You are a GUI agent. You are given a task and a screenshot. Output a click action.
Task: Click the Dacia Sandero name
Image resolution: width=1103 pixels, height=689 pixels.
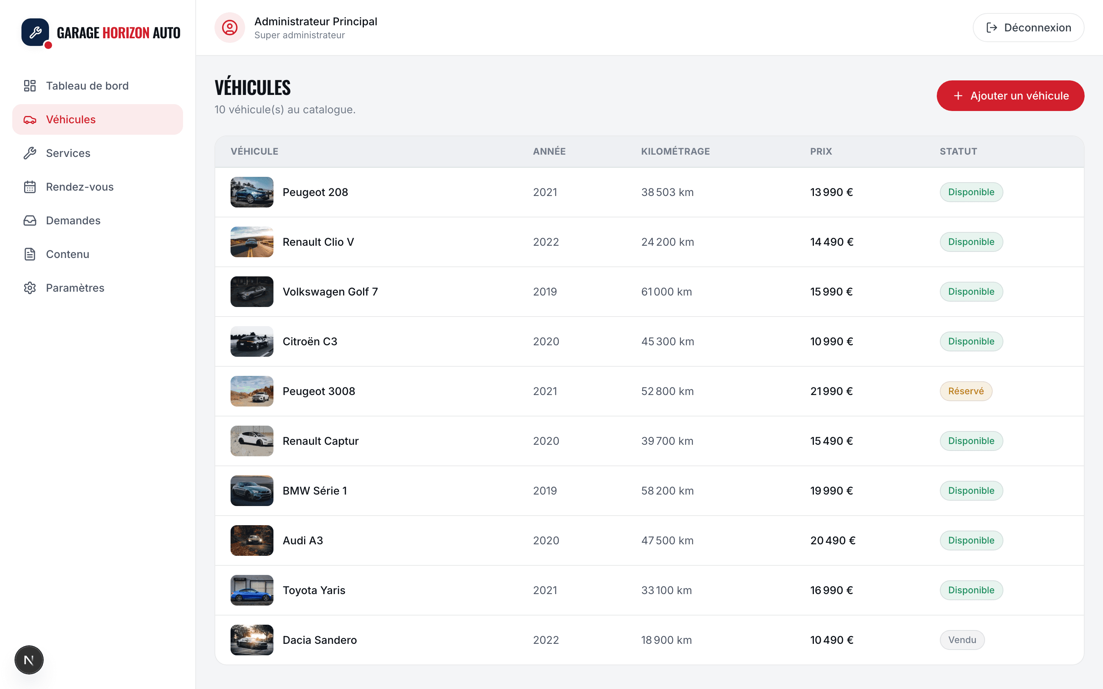click(319, 640)
